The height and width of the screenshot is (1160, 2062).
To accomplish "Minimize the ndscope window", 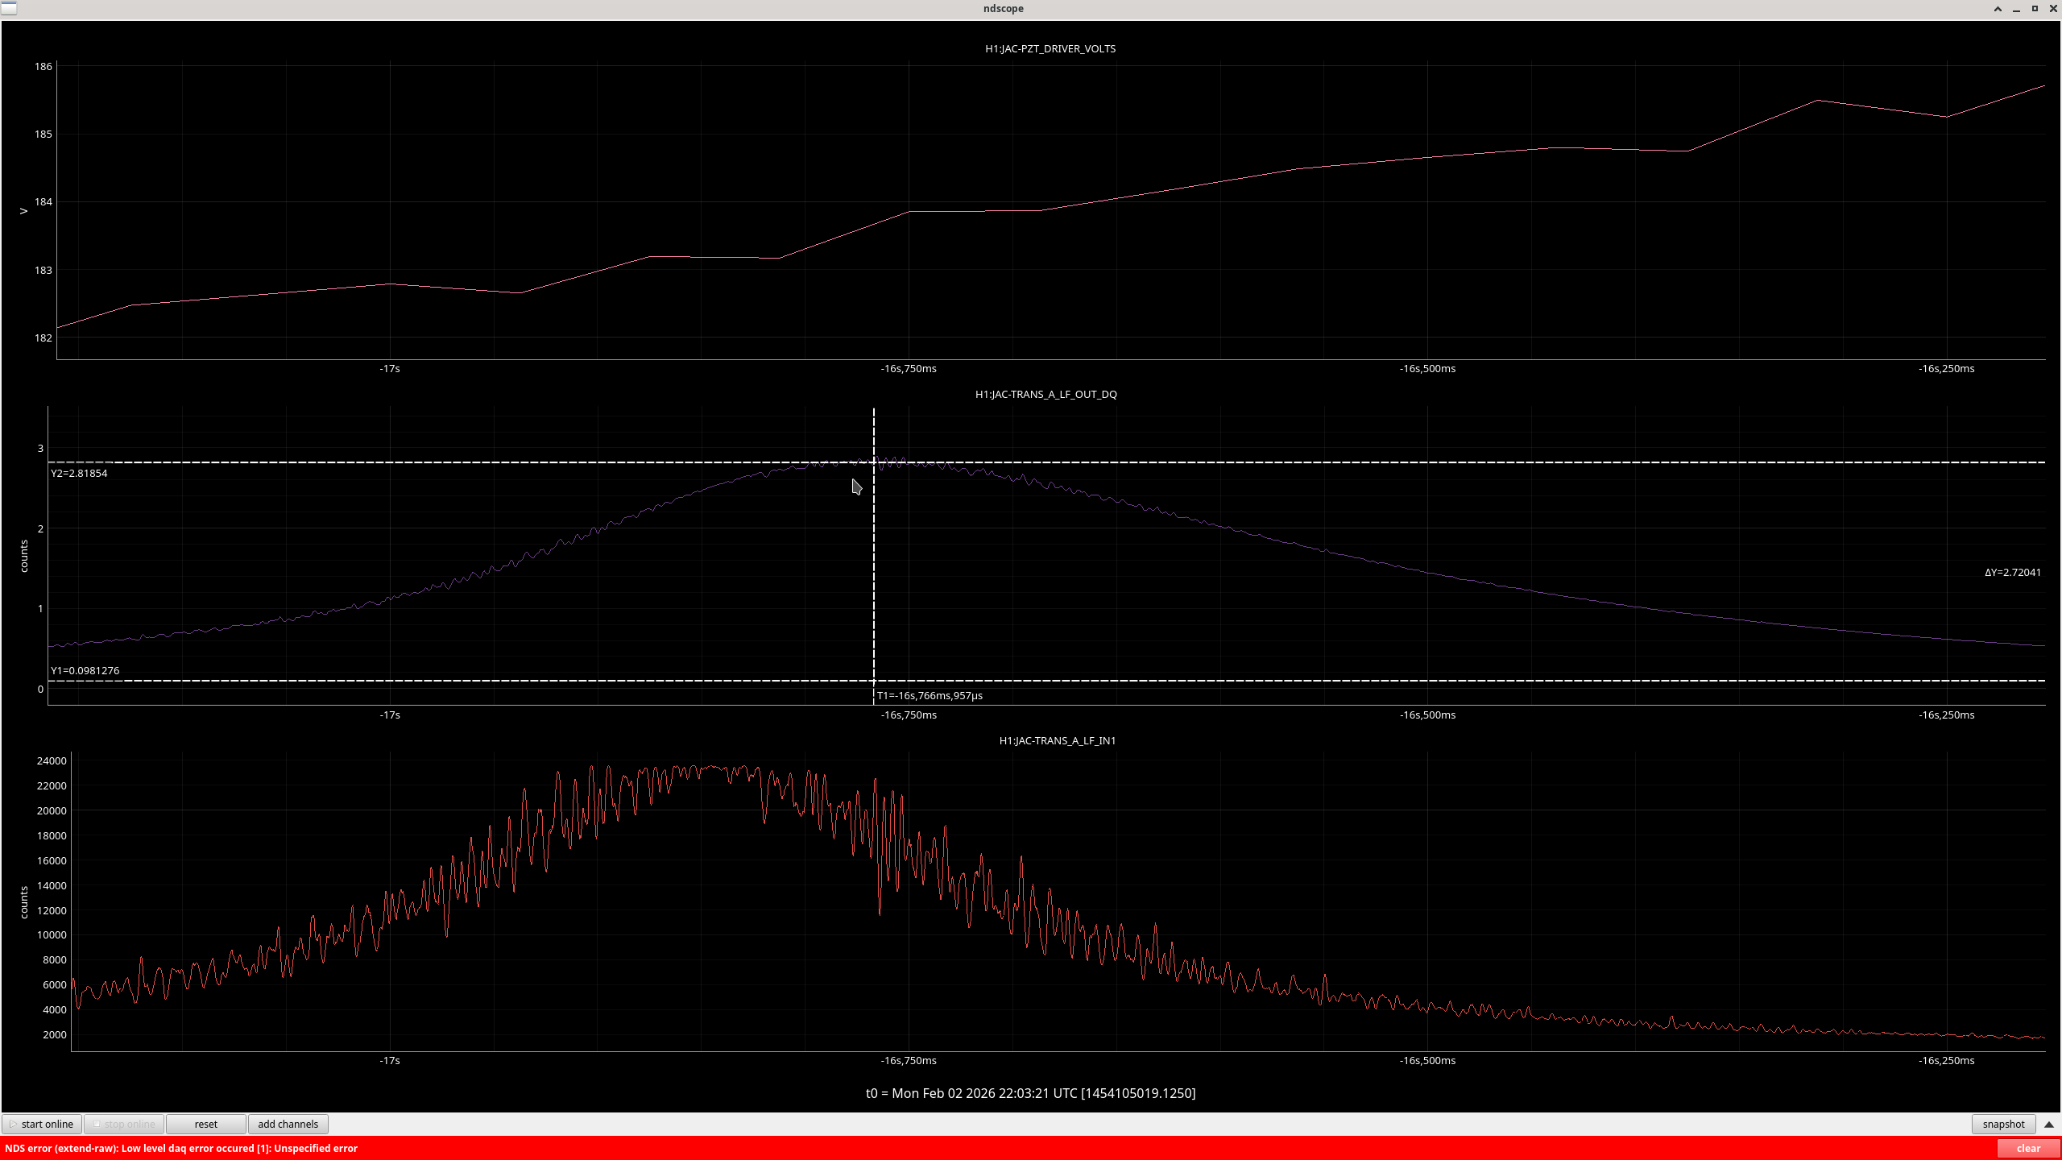I will point(2016,9).
